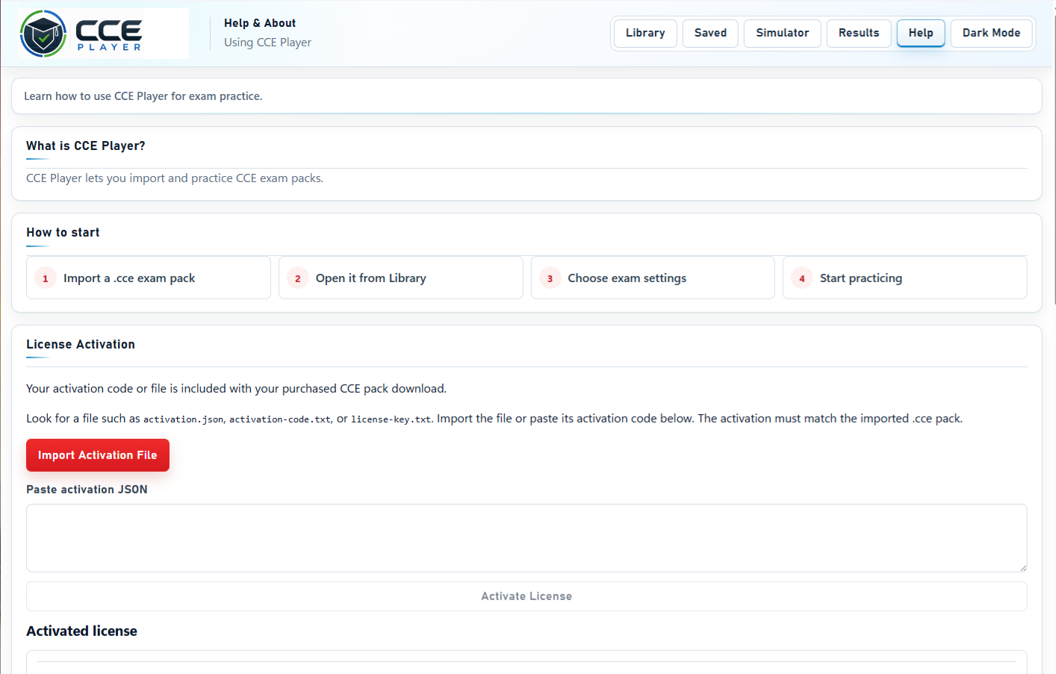Select step 3 Choose exam settings

click(x=653, y=278)
